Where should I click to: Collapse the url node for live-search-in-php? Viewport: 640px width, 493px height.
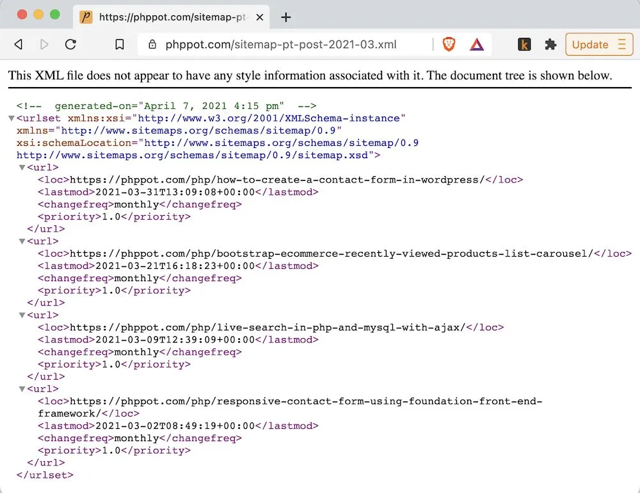point(22,315)
